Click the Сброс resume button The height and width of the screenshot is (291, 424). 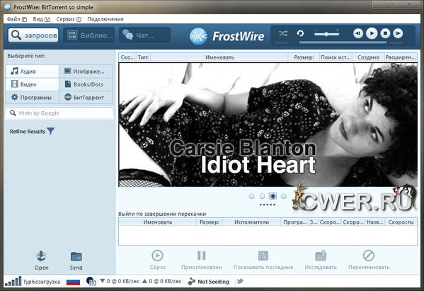[158, 260]
